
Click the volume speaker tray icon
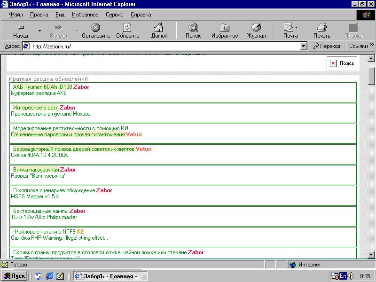(350, 276)
